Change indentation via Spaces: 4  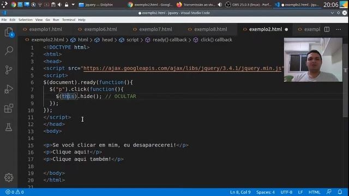click(x=266, y=192)
